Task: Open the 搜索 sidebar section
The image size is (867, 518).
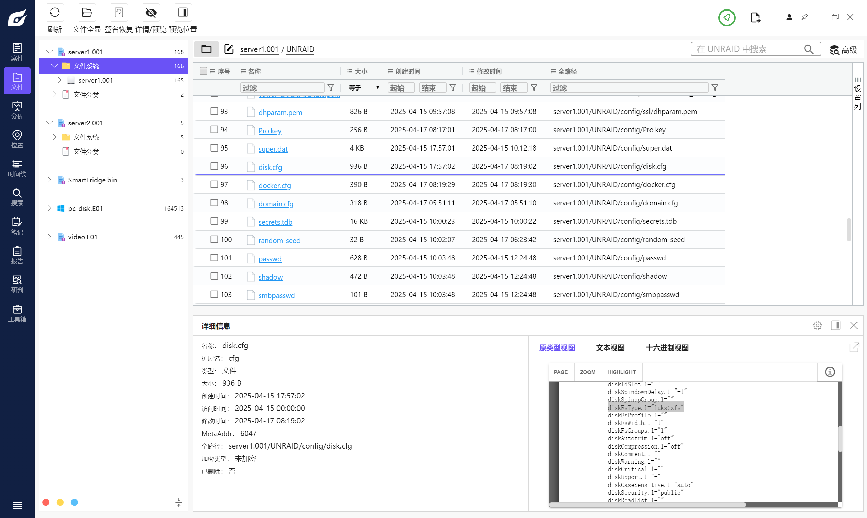Action: pos(17,197)
